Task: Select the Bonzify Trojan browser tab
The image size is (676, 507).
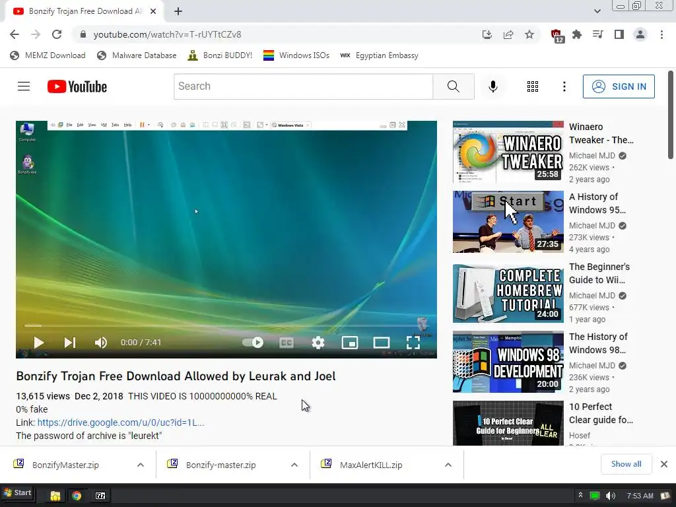Action: point(84,11)
